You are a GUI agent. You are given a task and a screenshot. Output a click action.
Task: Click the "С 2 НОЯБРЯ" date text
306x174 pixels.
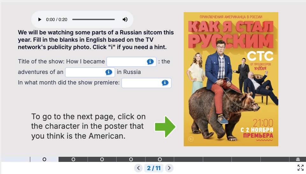257,130
